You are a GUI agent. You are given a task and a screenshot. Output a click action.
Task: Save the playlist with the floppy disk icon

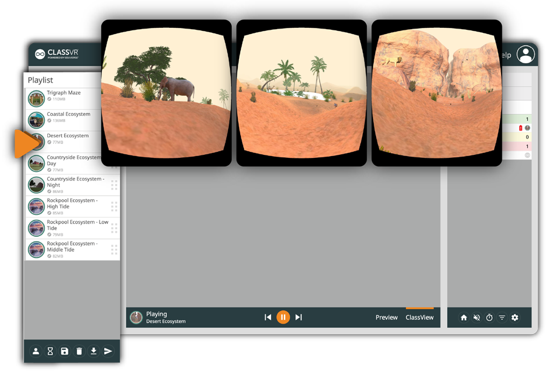point(64,351)
